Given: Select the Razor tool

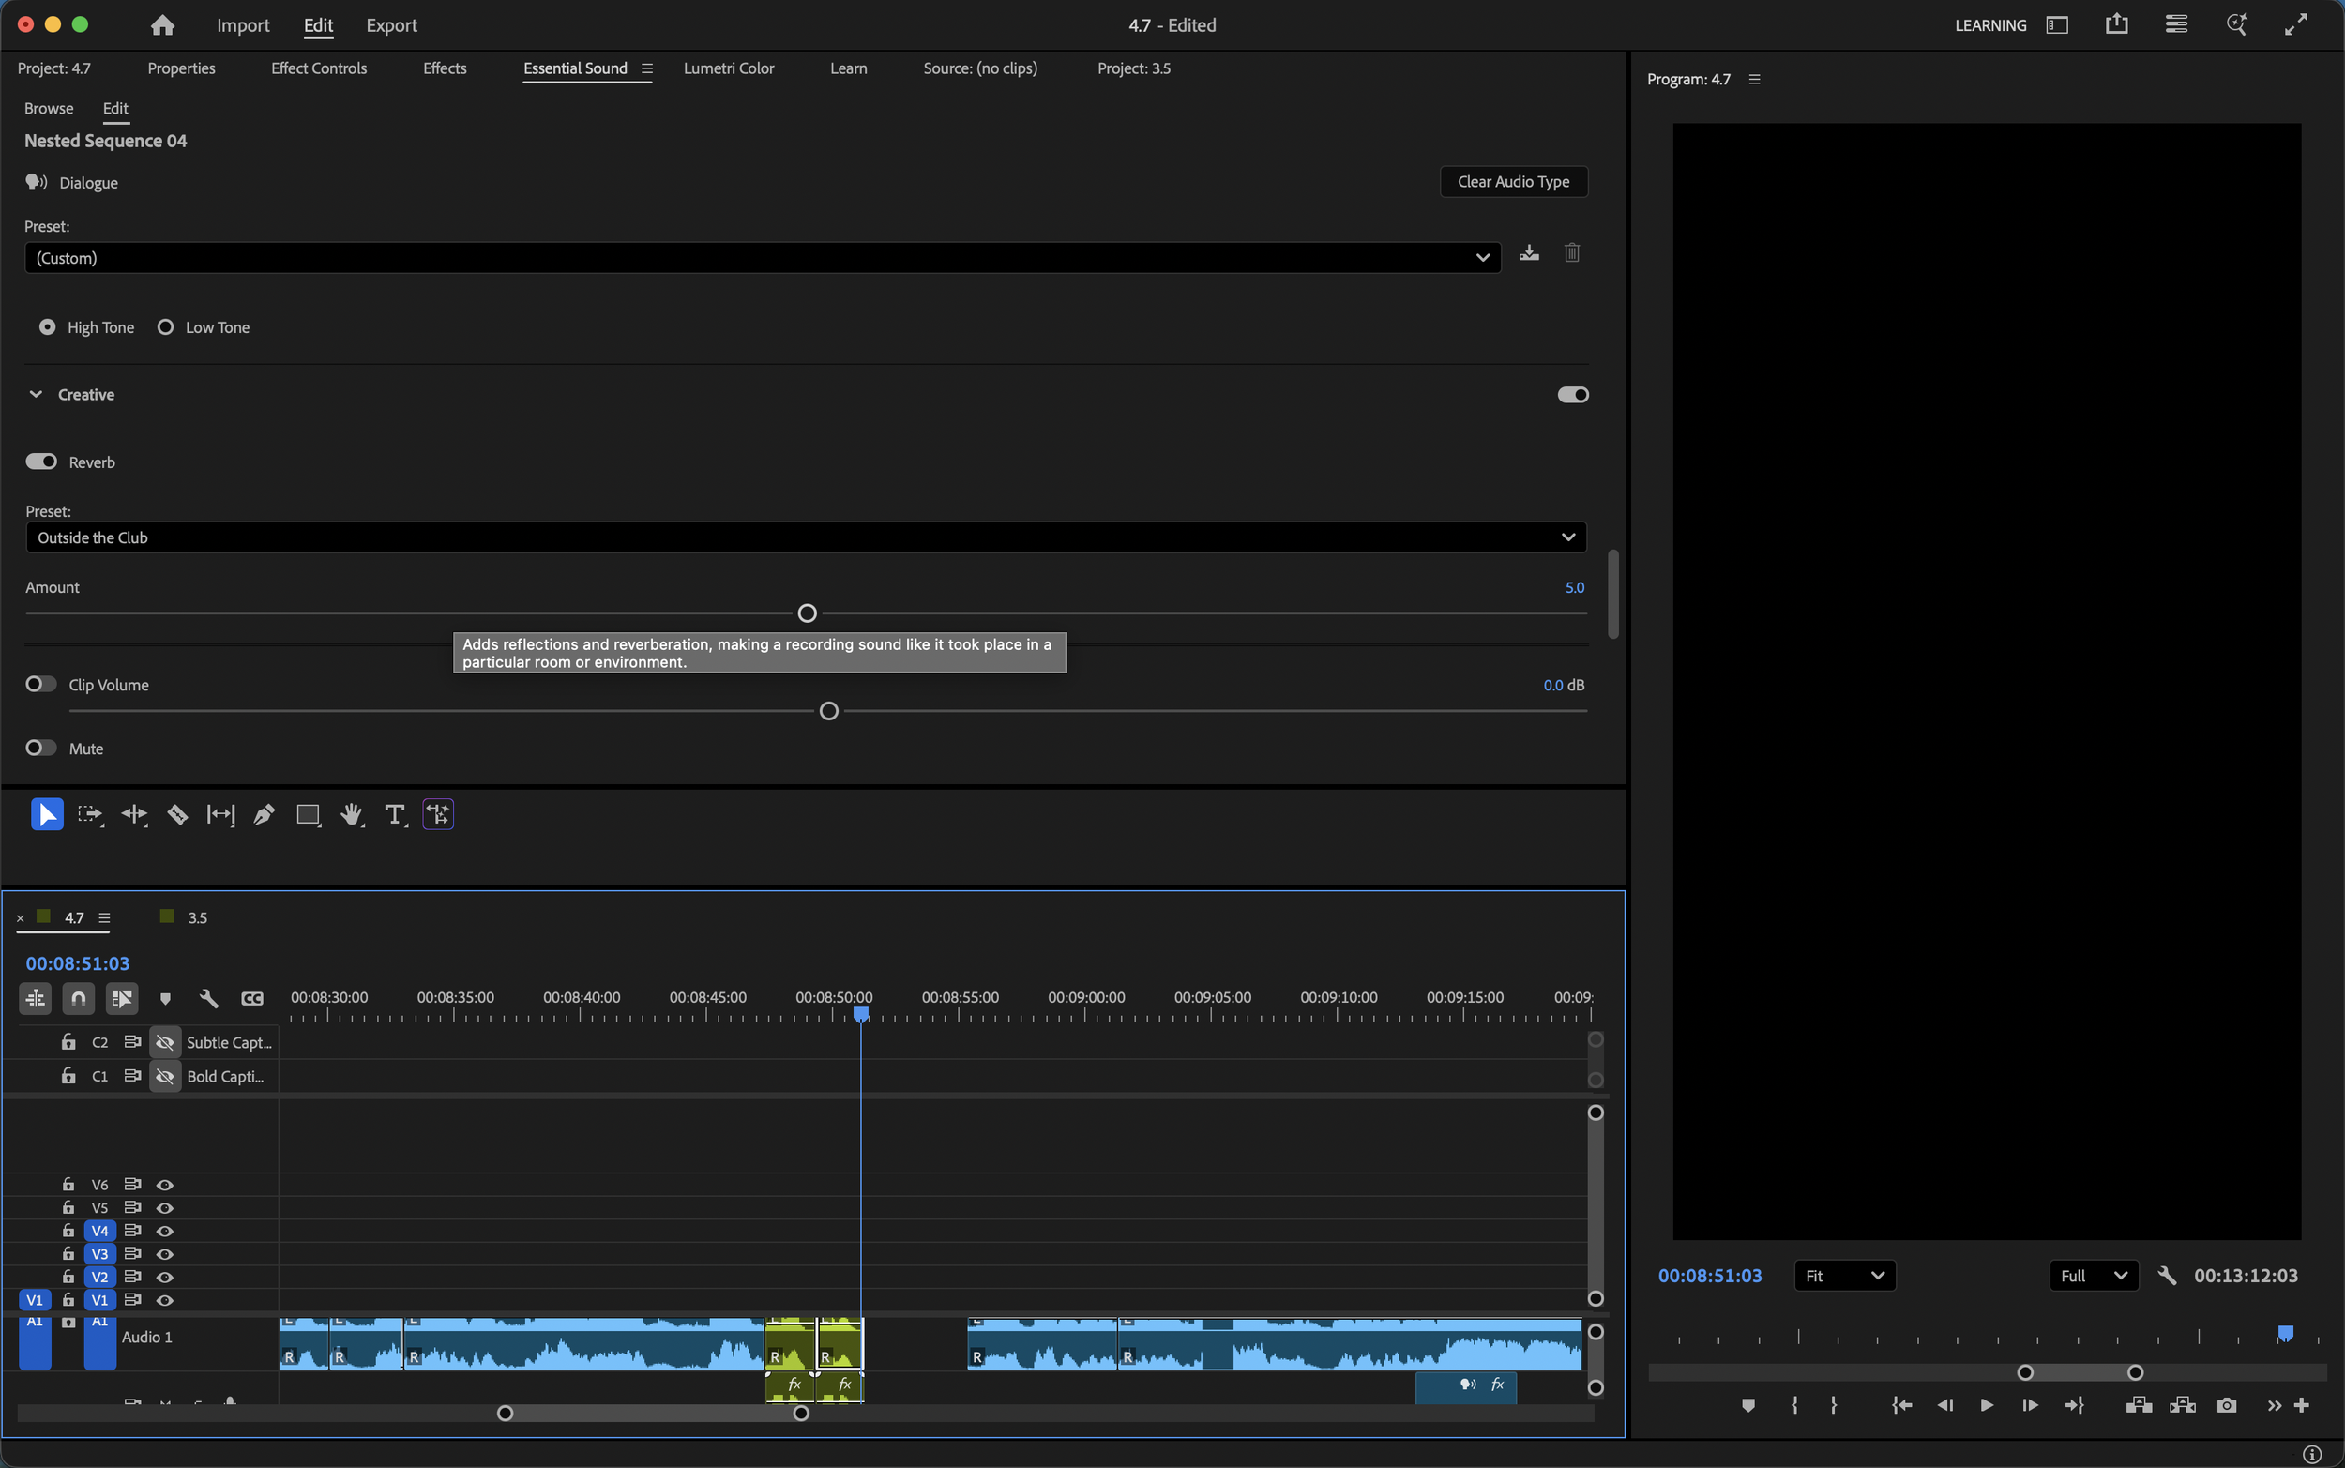Looking at the screenshot, I should pos(177,813).
